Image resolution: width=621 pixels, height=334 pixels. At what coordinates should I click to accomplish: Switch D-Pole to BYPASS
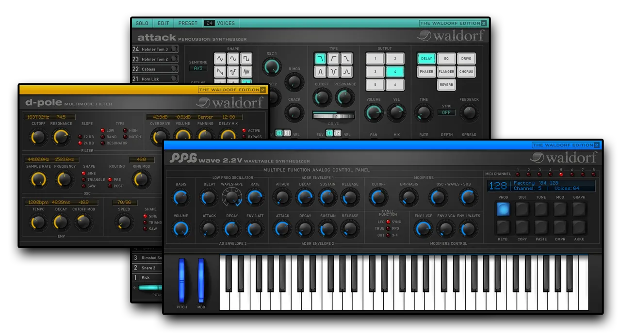tap(244, 137)
